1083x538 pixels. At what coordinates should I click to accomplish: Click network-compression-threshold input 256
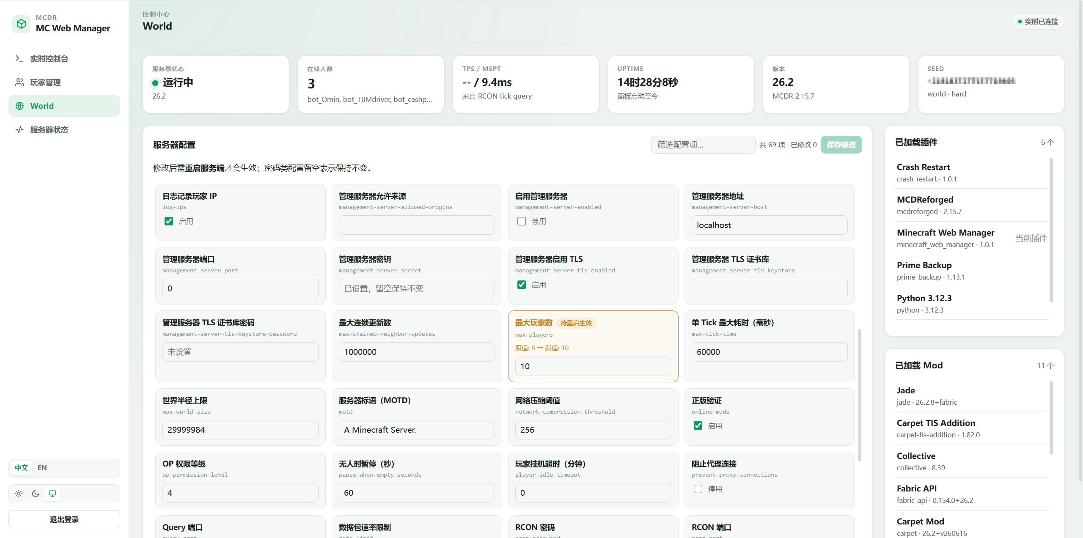pyautogui.click(x=593, y=430)
